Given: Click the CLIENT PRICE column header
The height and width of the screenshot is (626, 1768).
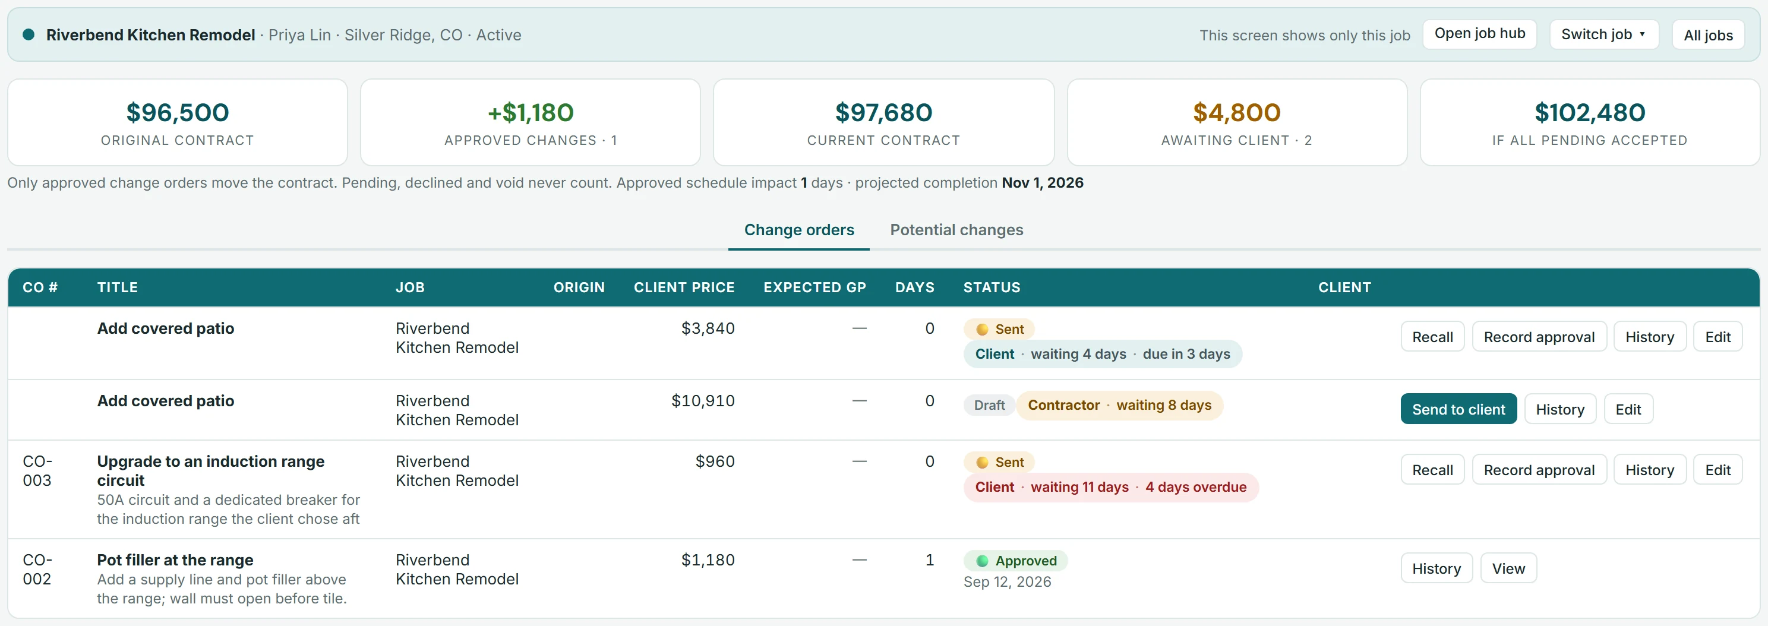Looking at the screenshot, I should pyautogui.click(x=684, y=287).
